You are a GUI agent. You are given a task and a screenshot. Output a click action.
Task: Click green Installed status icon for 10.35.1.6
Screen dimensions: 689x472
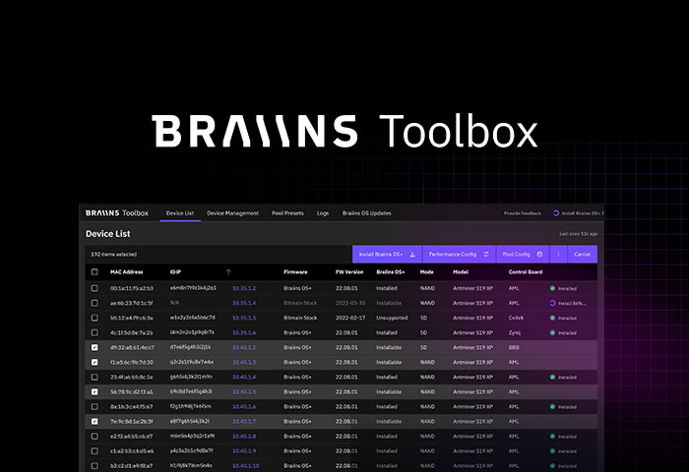point(552,332)
